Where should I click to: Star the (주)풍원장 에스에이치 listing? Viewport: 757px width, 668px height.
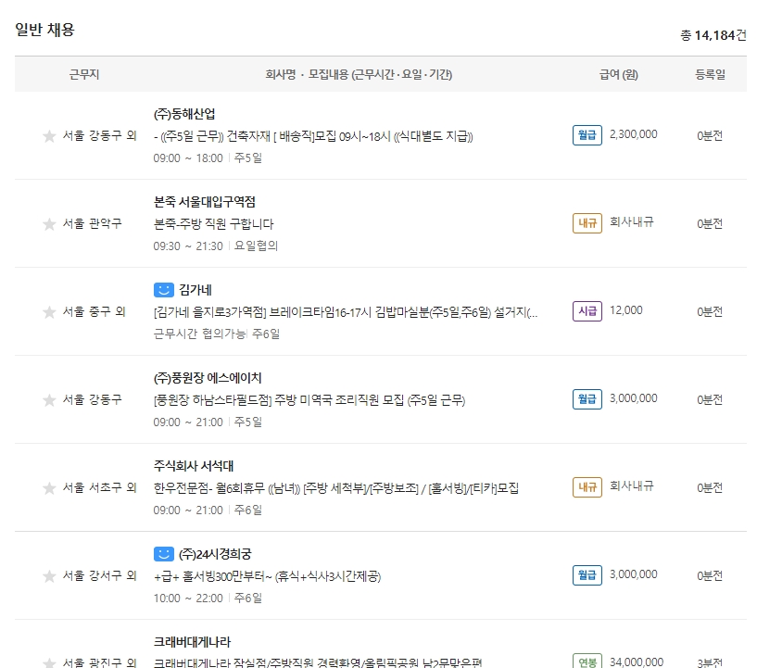pos(49,400)
